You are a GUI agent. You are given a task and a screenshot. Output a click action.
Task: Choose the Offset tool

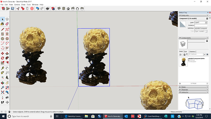[7, 63]
